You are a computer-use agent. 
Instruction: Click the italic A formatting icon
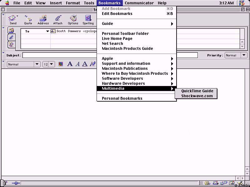(77, 64)
